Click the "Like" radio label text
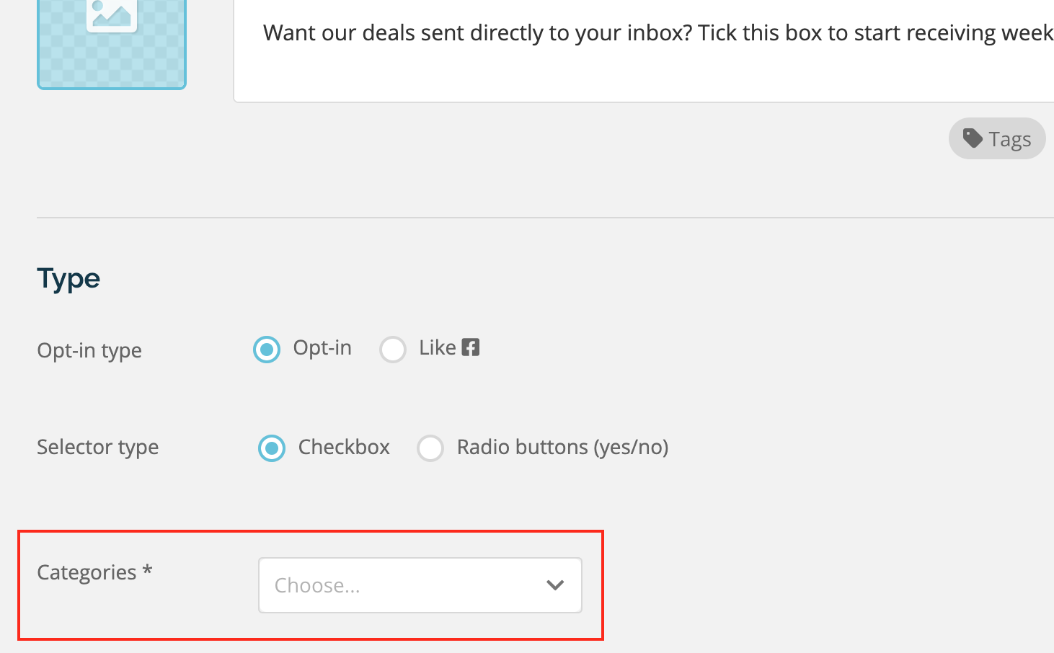 (x=438, y=347)
